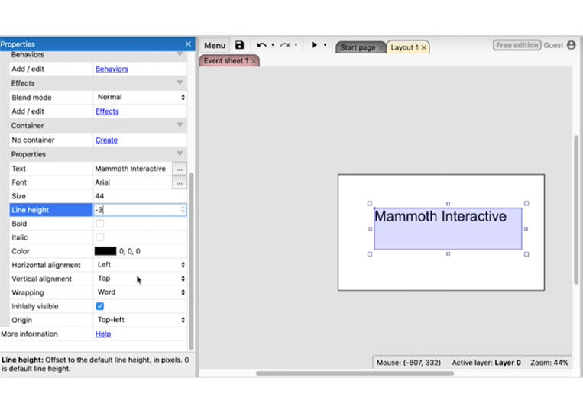
Task: Switch to the Layout 1 tab
Action: click(x=404, y=47)
